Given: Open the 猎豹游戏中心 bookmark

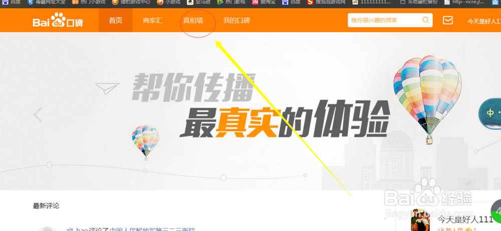Looking at the screenshot, I should (x=131, y=2).
